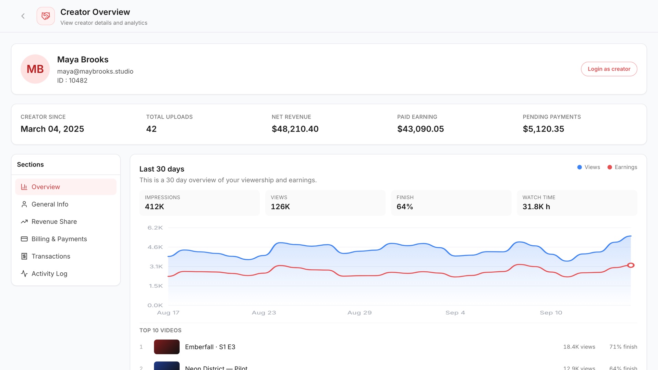Click the Top 10 Videos heading
The height and width of the screenshot is (370, 658).
(160, 330)
